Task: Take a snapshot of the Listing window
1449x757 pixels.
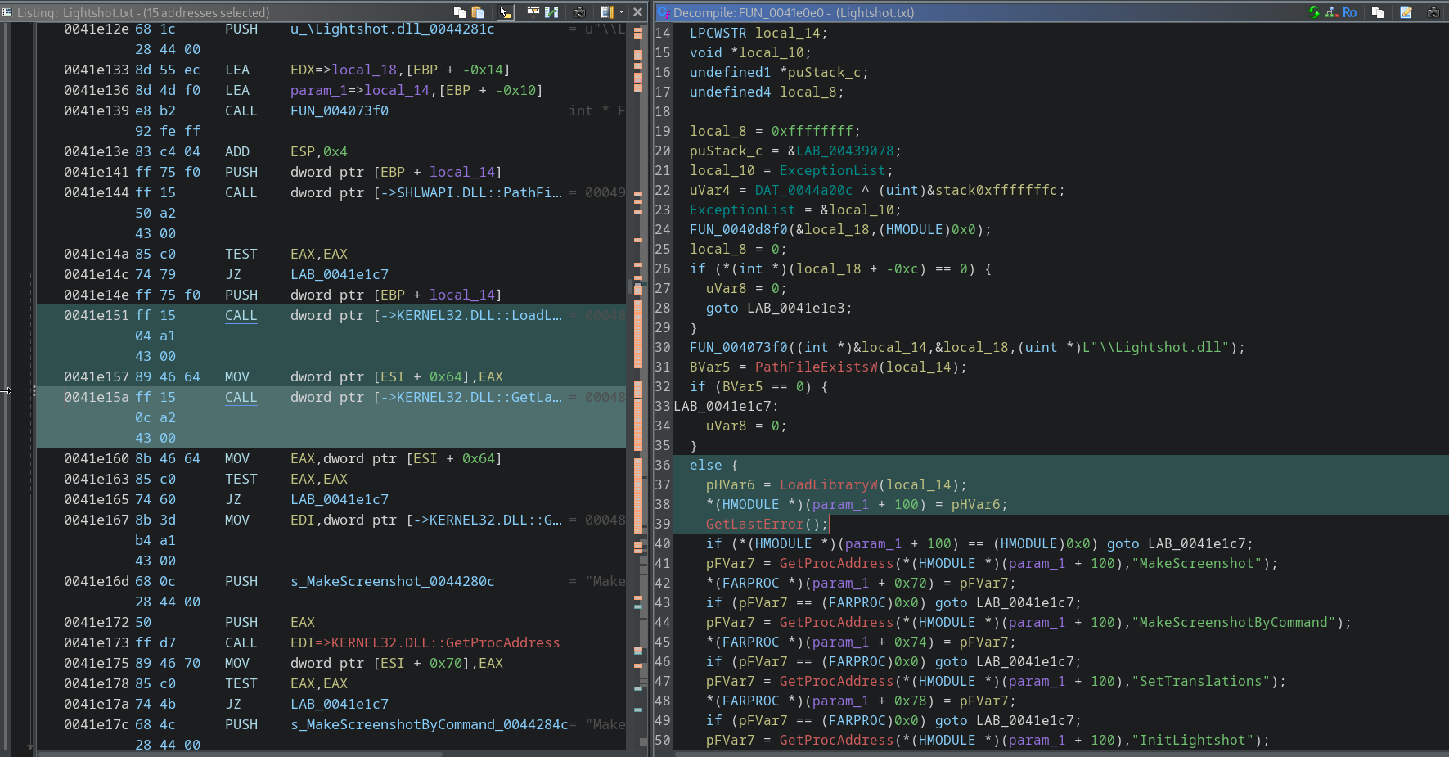Action: pyautogui.click(x=579, y=12)
